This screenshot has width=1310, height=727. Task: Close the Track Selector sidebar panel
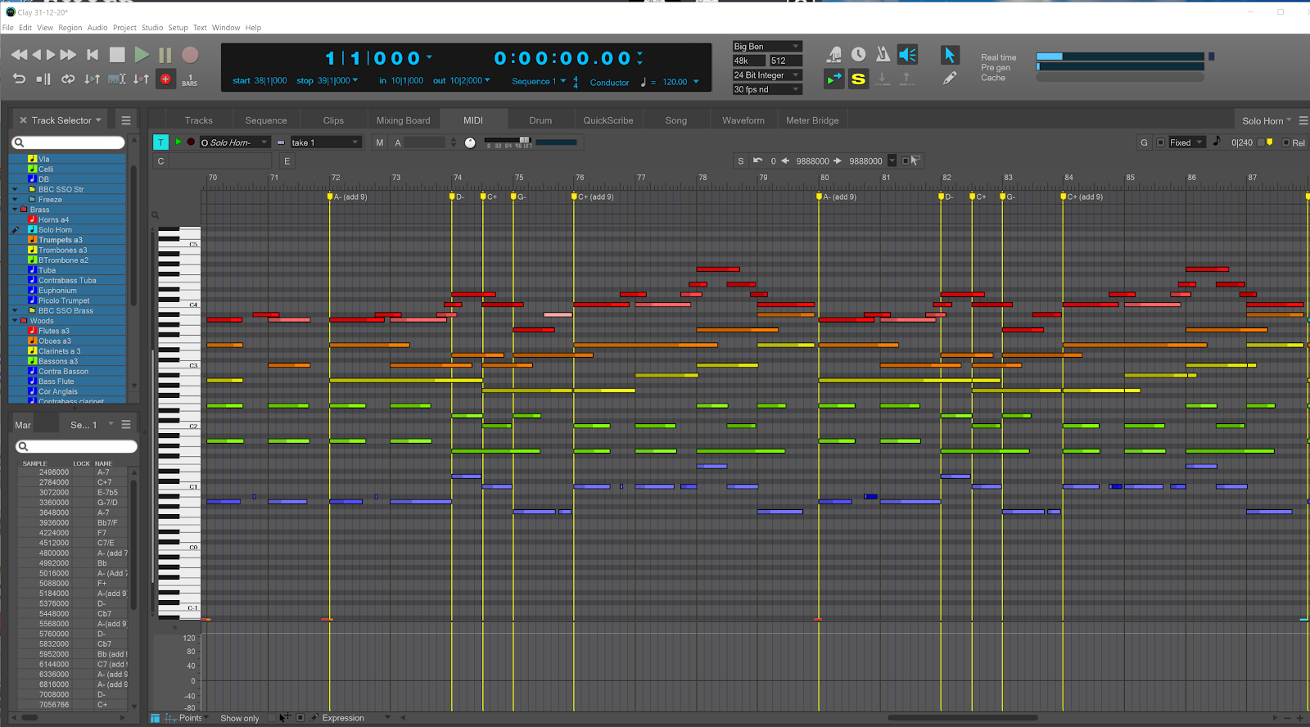click(23, 120)
